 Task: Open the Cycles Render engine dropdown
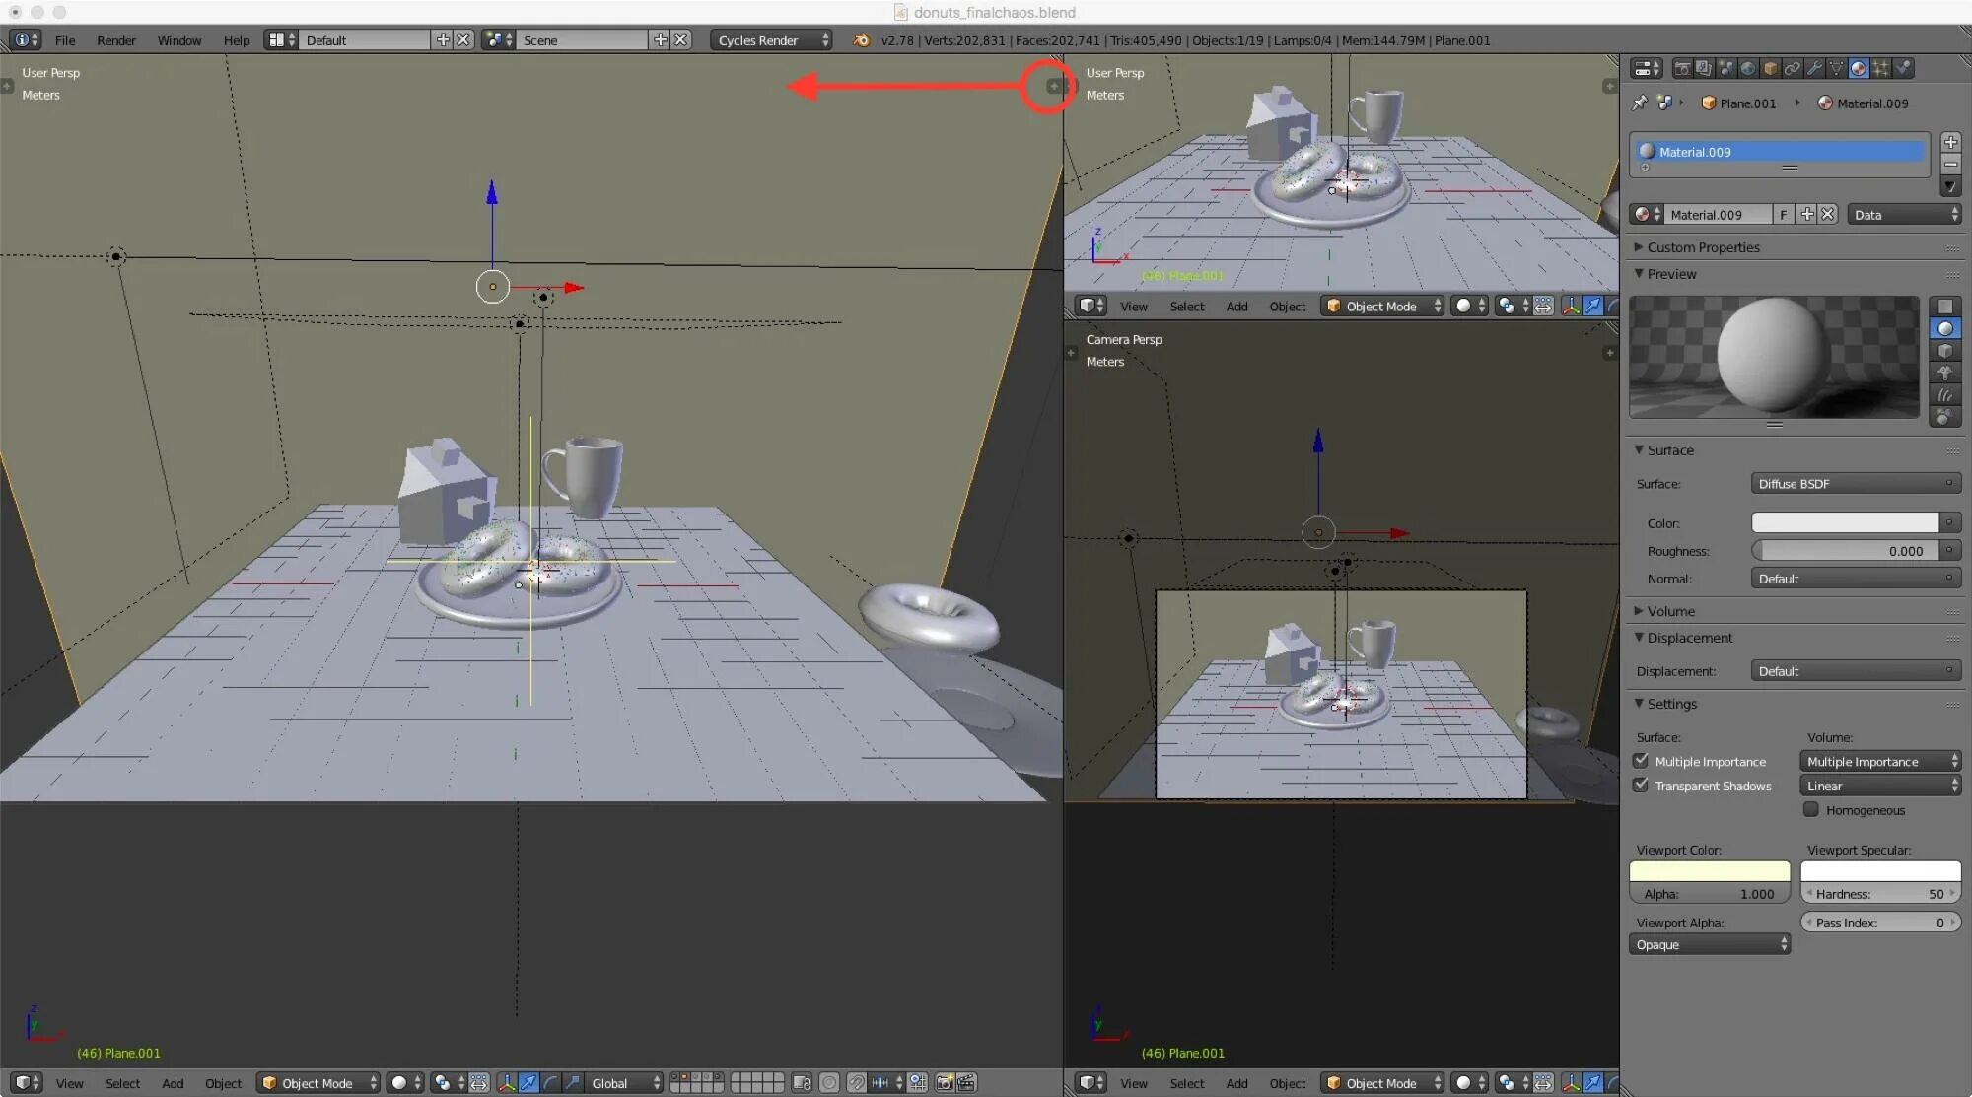coord(772,40)
